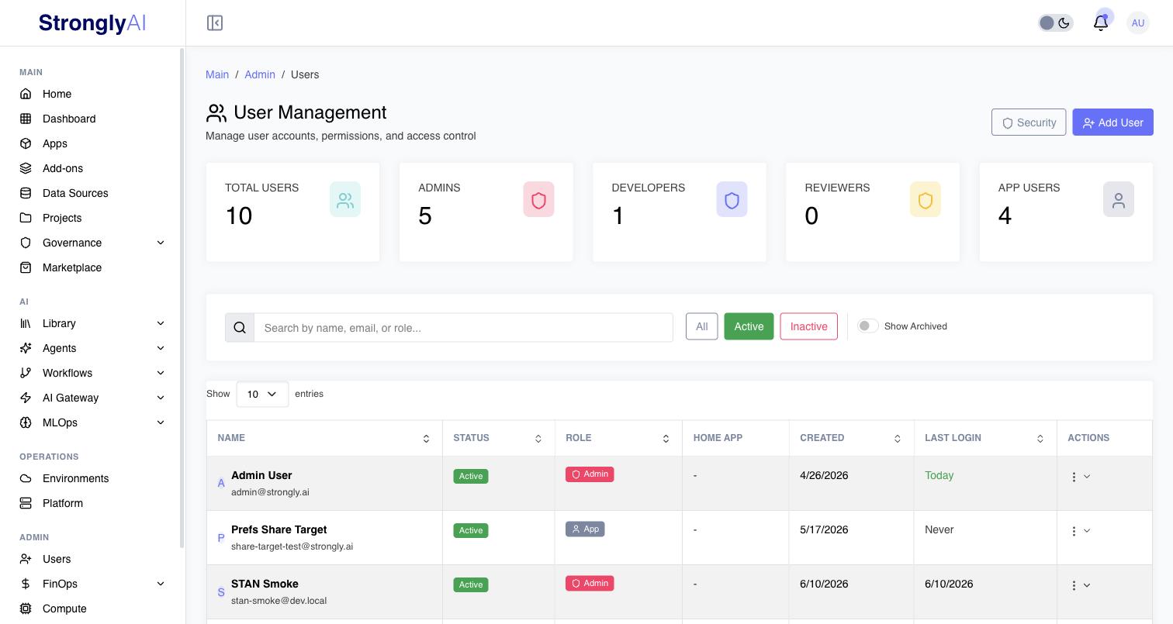
Task: Open actions menu for Prefs Share Target
Action: pyautogui.click(x=1080, y=531)
